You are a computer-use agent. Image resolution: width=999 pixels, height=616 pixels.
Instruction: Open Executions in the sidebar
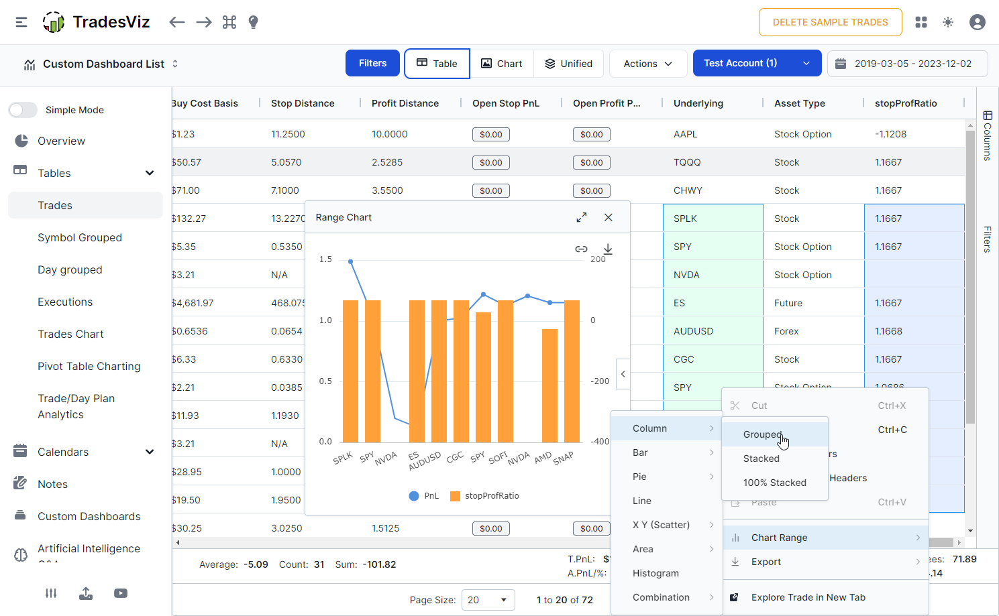click(x=85, y=302)
